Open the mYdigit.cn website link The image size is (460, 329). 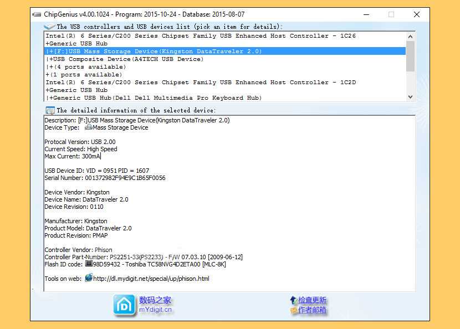[x=155, y=310]
